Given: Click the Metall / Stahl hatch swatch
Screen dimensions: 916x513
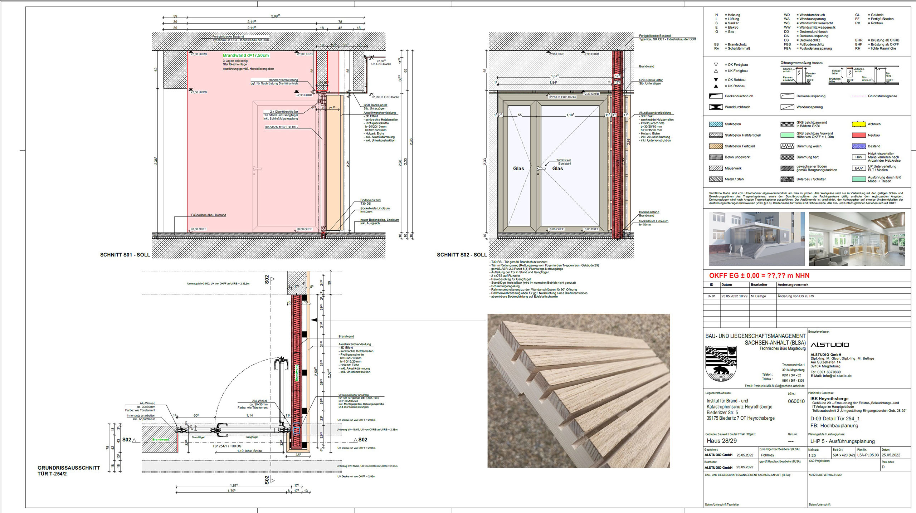Looking at the screenshot, I should pyautogui.click(x=716, y=179).
